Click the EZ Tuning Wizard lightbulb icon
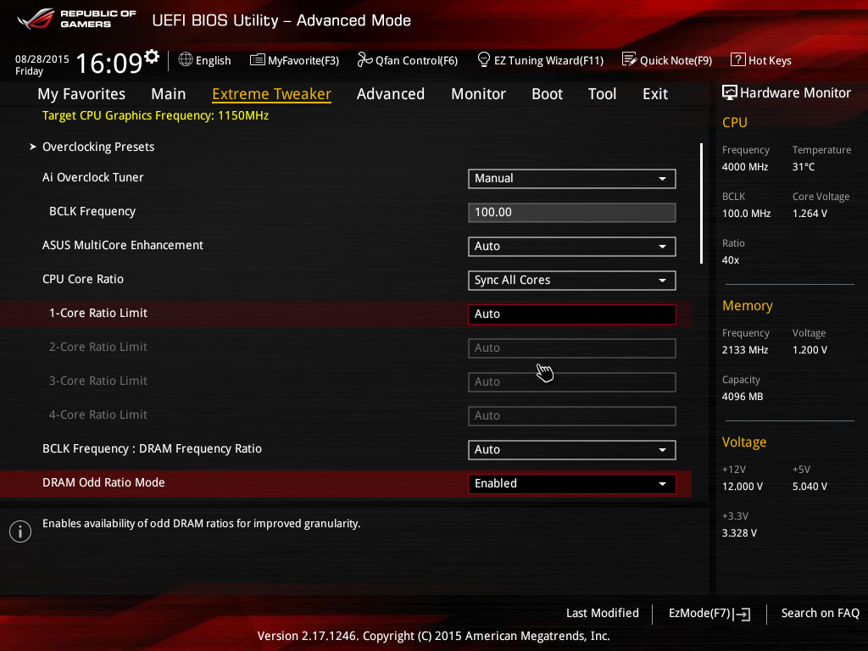 tap(484, 59)
